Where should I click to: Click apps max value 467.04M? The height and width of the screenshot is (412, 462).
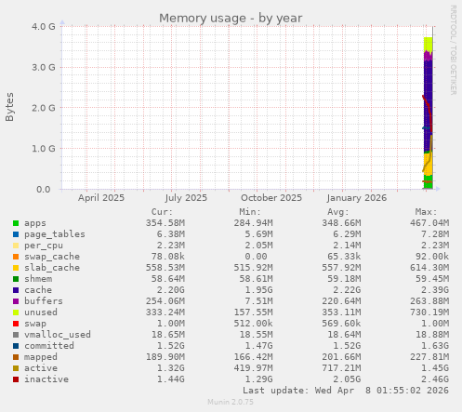(x=429, y=223)
